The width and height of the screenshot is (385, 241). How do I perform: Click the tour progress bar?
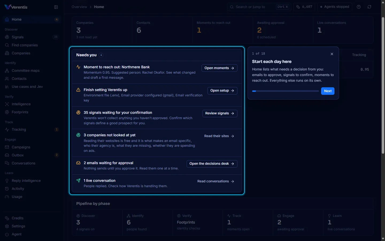[x=285, y=91]
